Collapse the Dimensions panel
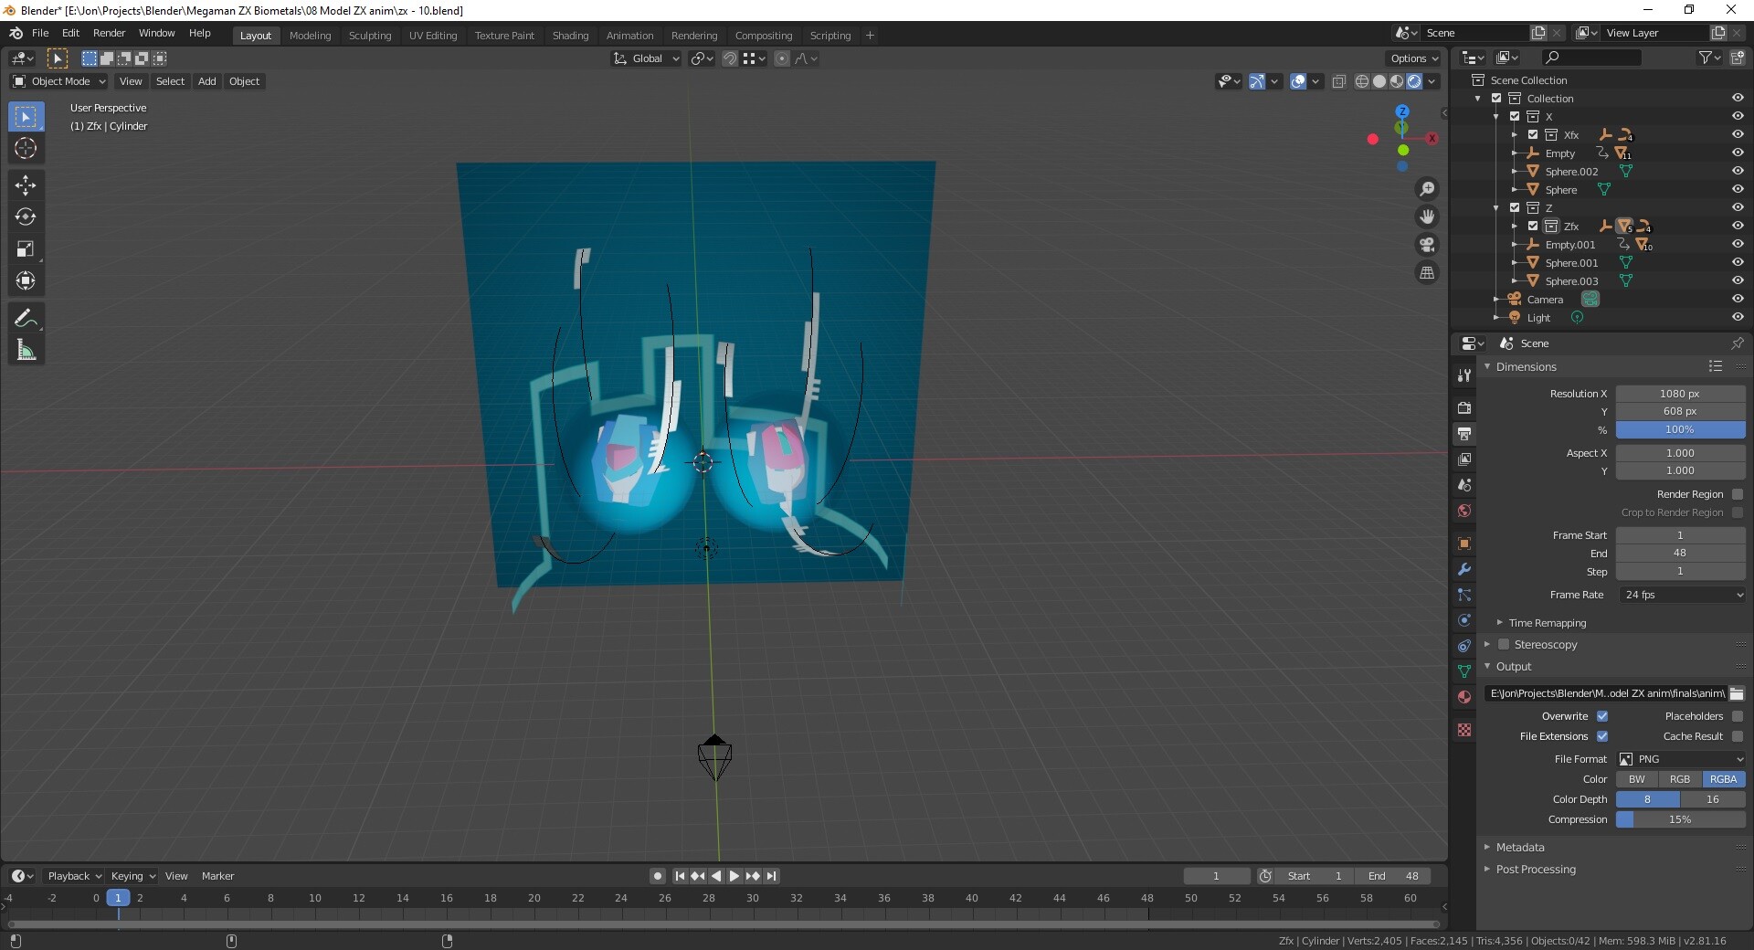Image resolution: width=1754 pixels, height=950 pixels. 1525,366
